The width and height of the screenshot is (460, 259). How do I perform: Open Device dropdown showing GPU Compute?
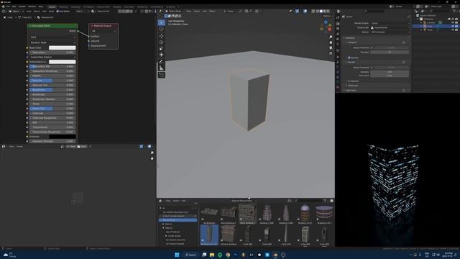(390, 32)
